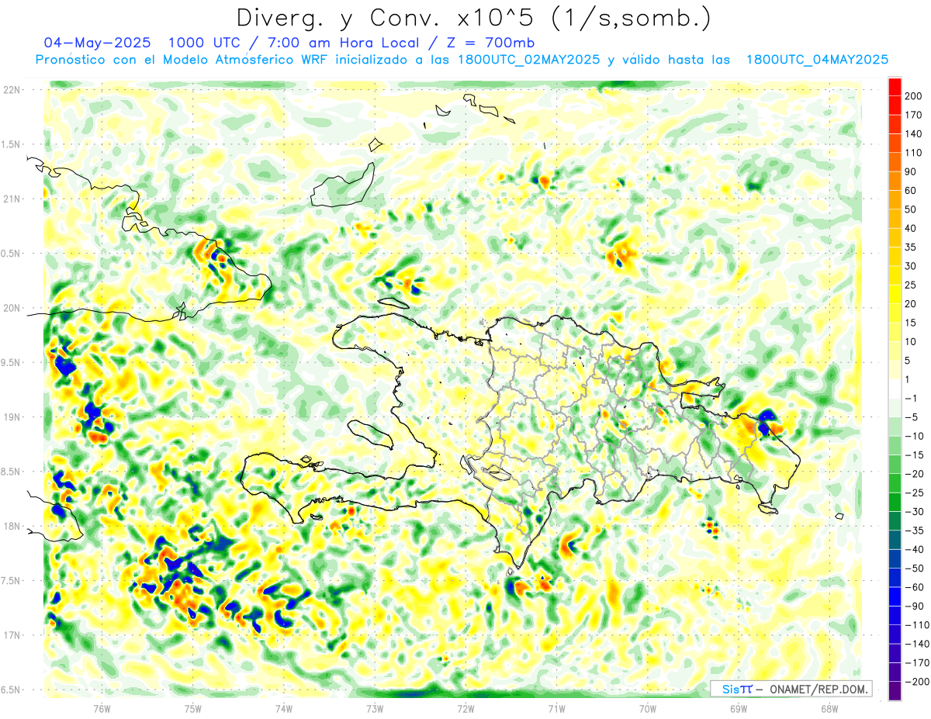Click the "17N" latitude label
This screenshot has height=719, width=931.
coord(12,634)
